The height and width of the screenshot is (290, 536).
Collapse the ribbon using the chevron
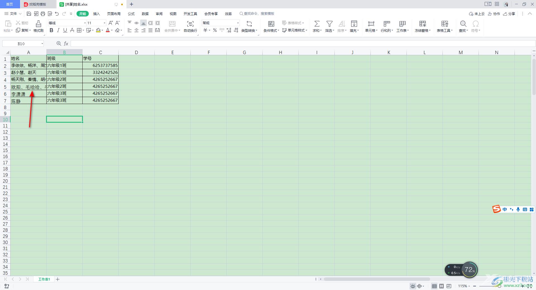point(530,14)
